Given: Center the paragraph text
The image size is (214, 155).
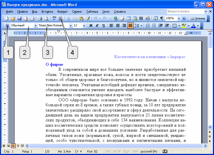Looking at the screenshot, I should 118,25.
